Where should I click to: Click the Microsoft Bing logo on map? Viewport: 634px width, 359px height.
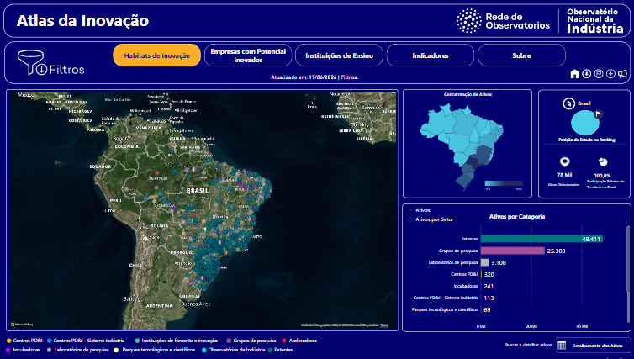point(22,325)
